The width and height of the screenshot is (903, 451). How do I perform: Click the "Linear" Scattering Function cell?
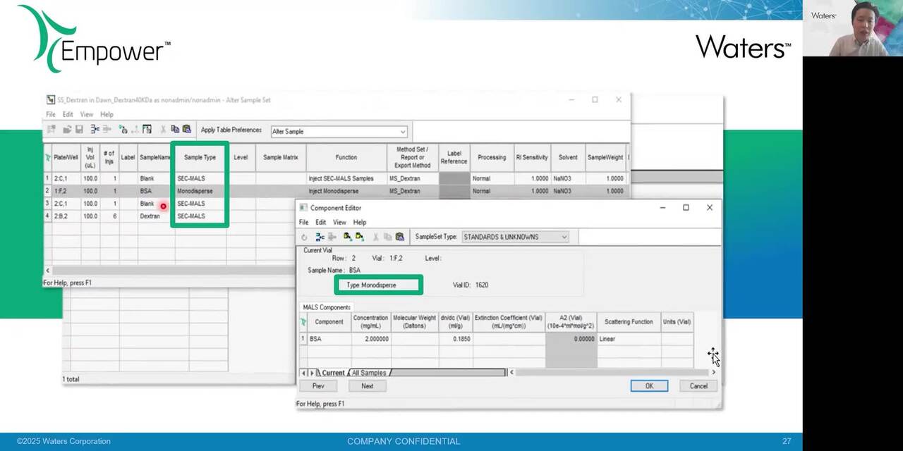(x=629, y=339)
